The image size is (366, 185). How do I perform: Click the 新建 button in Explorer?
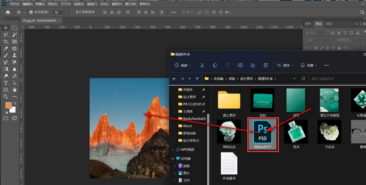[x=182, y=65]
